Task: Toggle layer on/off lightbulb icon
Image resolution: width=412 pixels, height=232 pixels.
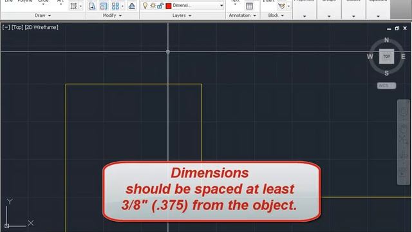Action: (145, 5)
